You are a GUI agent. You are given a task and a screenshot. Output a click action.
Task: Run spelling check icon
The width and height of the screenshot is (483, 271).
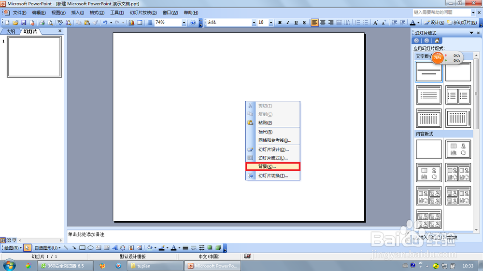pos(60,23)
